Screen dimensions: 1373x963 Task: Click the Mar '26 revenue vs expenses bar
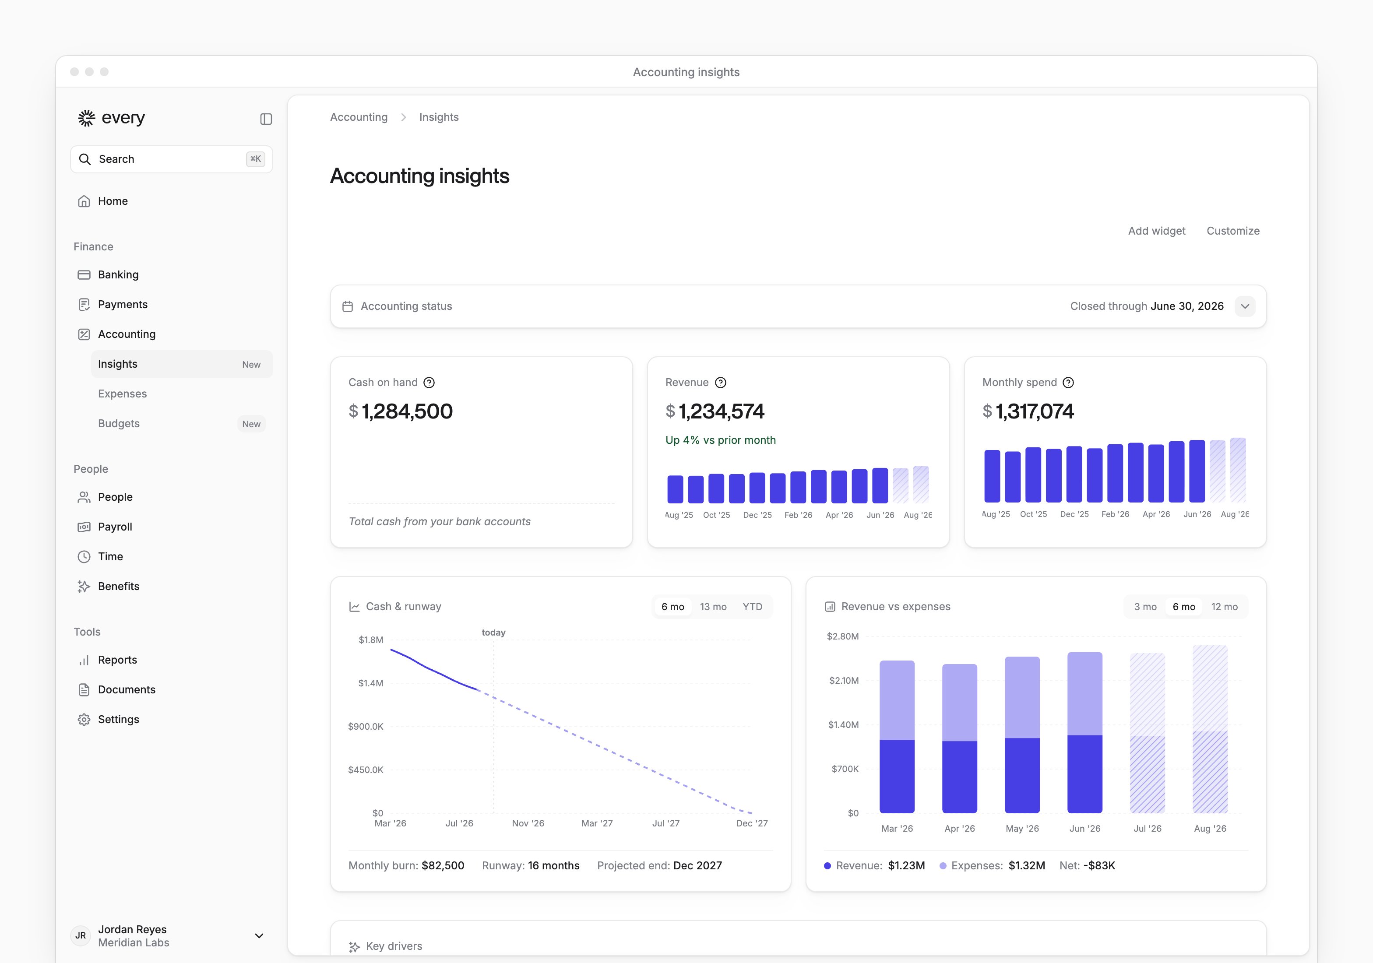[x=897, y=737]
